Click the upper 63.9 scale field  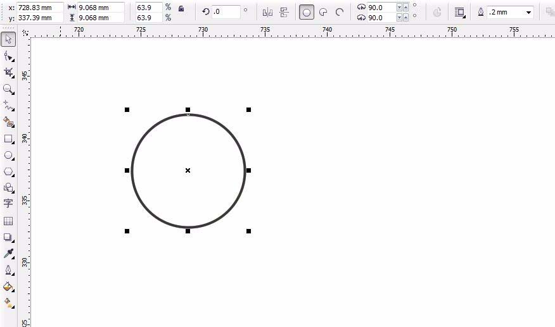[149, 7]
